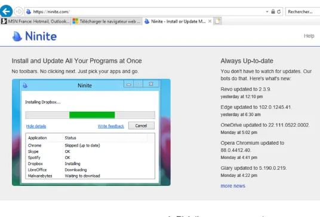Close the Ninite browser tab

pos(210,22)
